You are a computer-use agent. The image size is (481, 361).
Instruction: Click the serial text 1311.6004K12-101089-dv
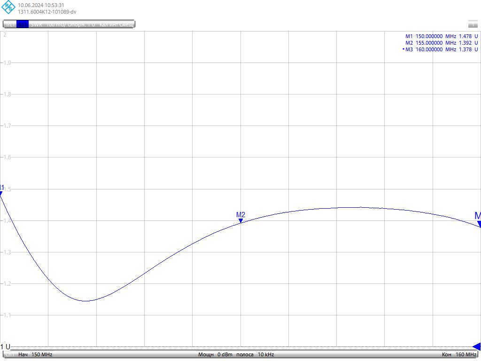47,12
